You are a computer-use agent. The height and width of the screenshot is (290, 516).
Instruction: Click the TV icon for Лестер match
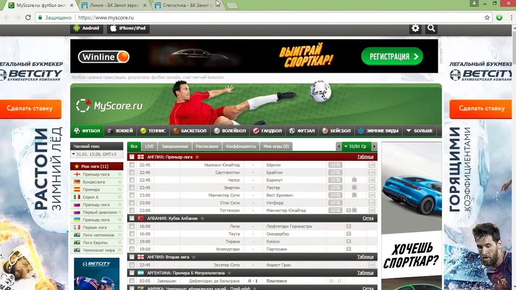[x=354, y=188]
